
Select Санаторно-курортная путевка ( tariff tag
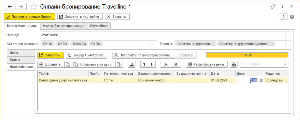(x=246, y=44)
